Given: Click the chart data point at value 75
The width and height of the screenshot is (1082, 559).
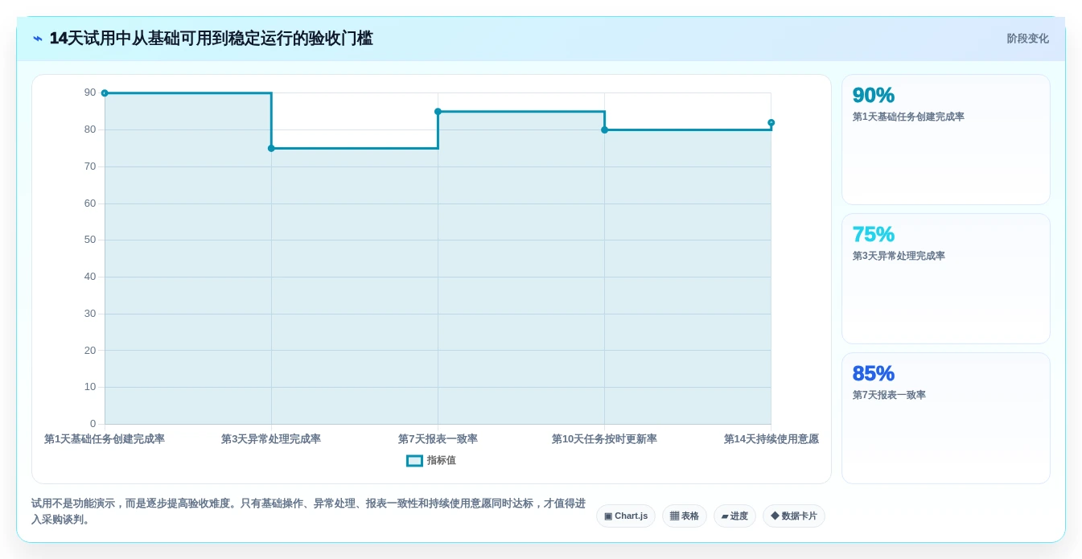Looking at the screenshot, I should [271, 148].
